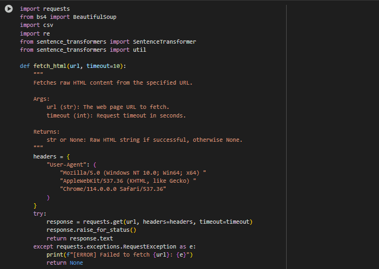The image size is (379, 269).
Task: Click the "User-Agent" dictionary key
Action: coord(66,165)
